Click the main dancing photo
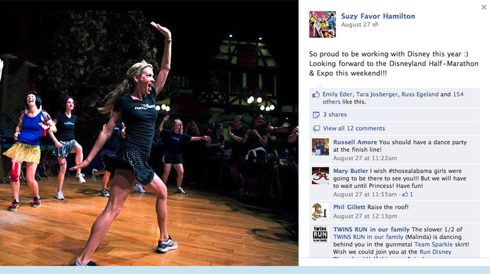This screenshot has height=274, width=490. (149, 133)
